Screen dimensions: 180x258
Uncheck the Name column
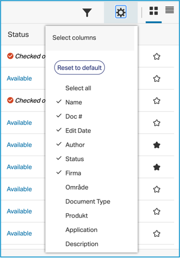point(69,102)
